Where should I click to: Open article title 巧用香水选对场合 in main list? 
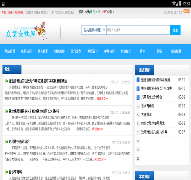click(19, 142)
